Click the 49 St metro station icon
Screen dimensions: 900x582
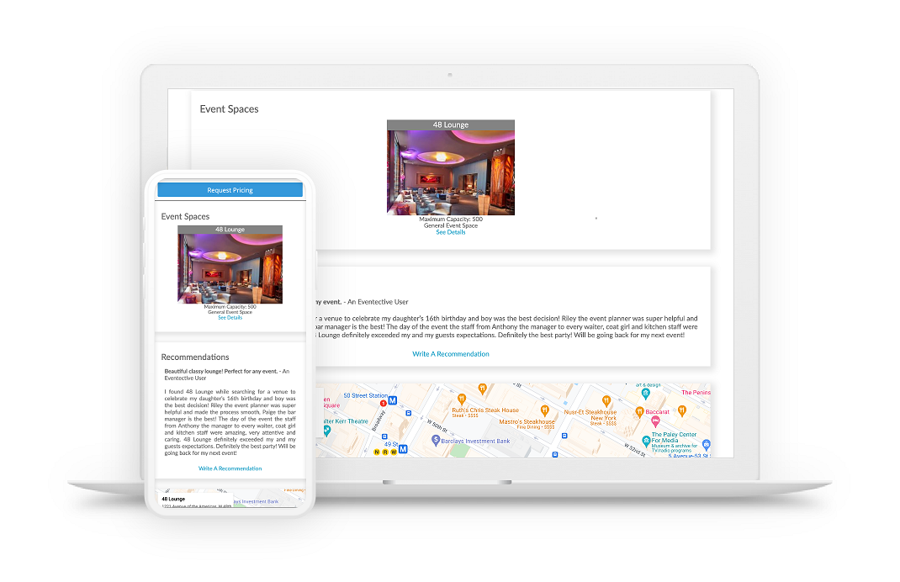tap(403, 449)
